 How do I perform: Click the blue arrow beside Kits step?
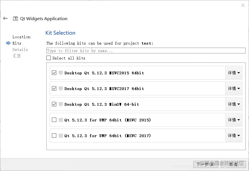(8, 43)
